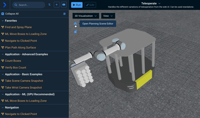Open the objective filter settings sliders icon
Screen dimensions: 200x118
tap(65, 14)
